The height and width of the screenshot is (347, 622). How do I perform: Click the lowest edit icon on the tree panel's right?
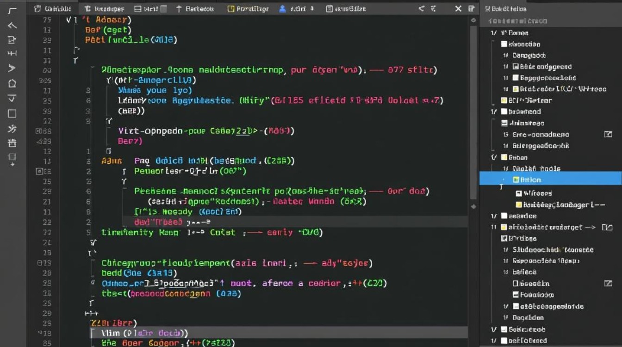tap(608, 283)
